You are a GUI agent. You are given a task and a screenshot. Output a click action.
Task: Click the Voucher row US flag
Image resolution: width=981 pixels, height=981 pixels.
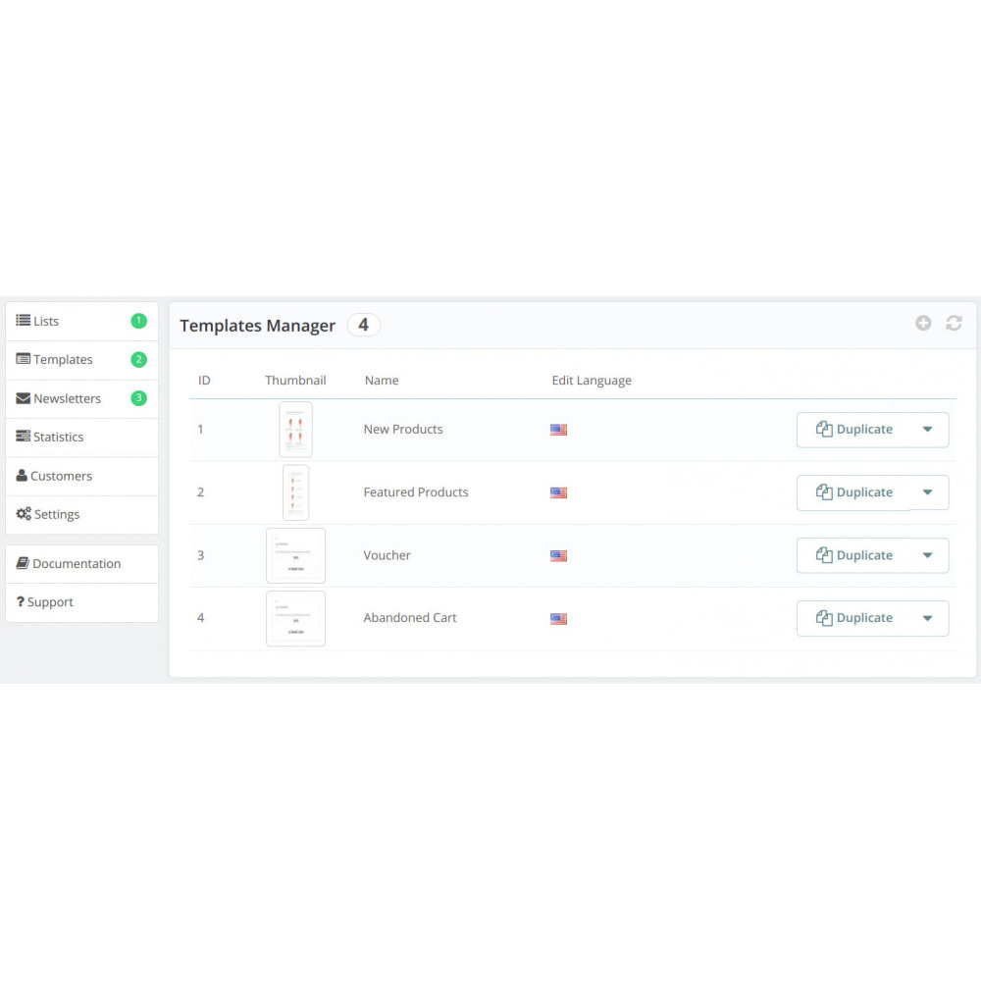pos(558,555)
